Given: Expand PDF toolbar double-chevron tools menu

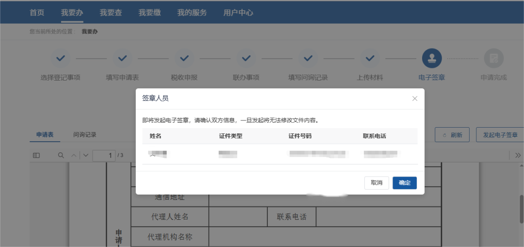Looking at the screenshot, I should [x=518, y=155].
